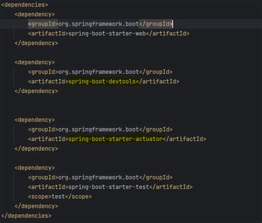Select the spring-boot-starter-test artifactId text
This screenshot has height=223, width=262.
click(108, 187)
